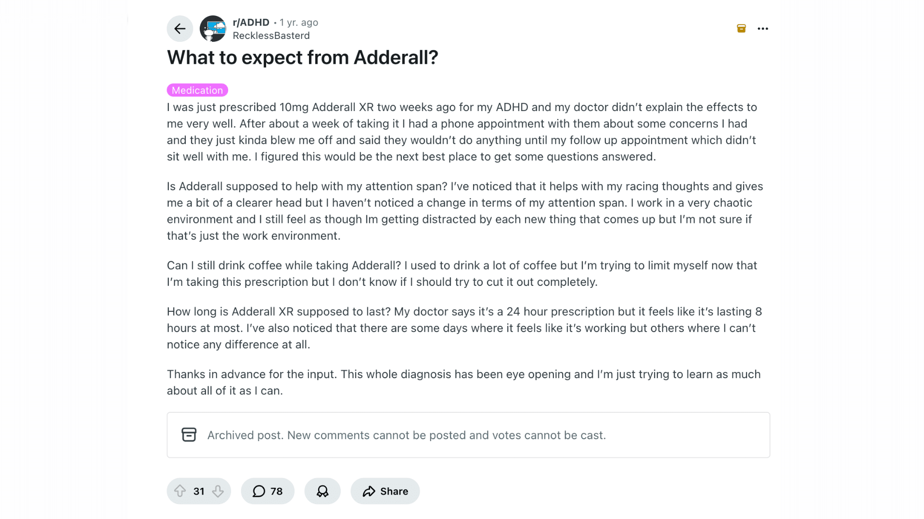Click the archived post icon top right

click(x=741, y=29)
